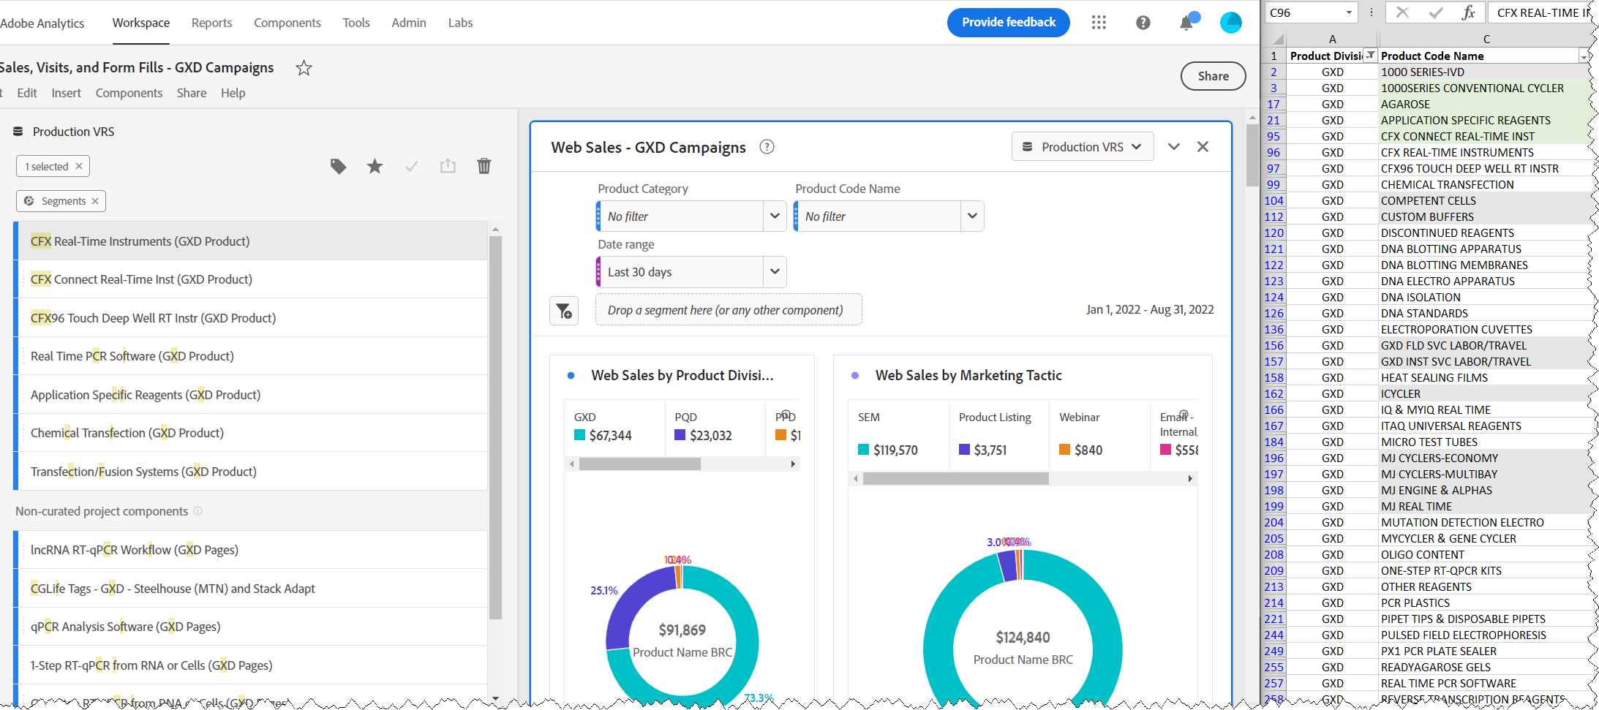Delete selected component with trash icon
This screenshot has width=1599, height=710.
(484, 167)
